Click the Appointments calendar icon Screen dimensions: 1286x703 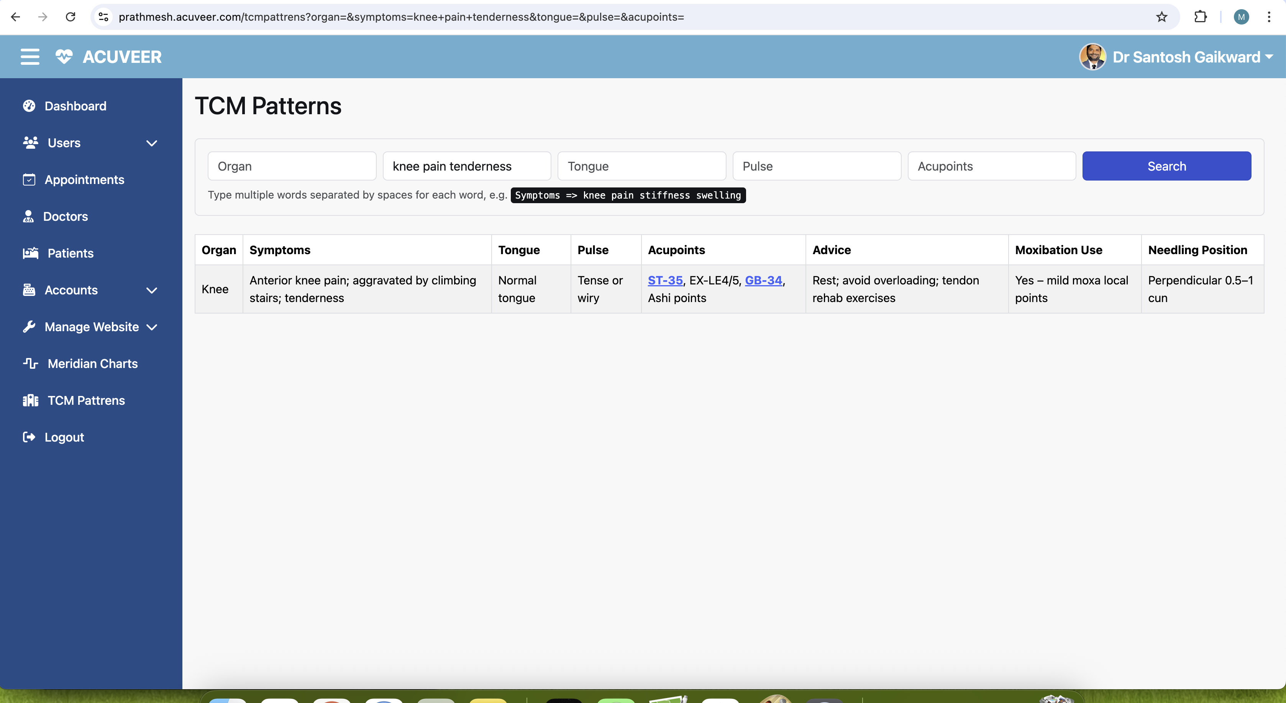pos(29,180)
